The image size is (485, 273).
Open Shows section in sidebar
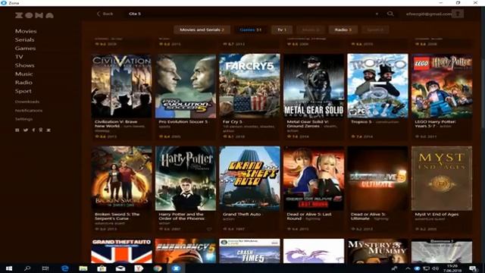click(x=25, y=65)
